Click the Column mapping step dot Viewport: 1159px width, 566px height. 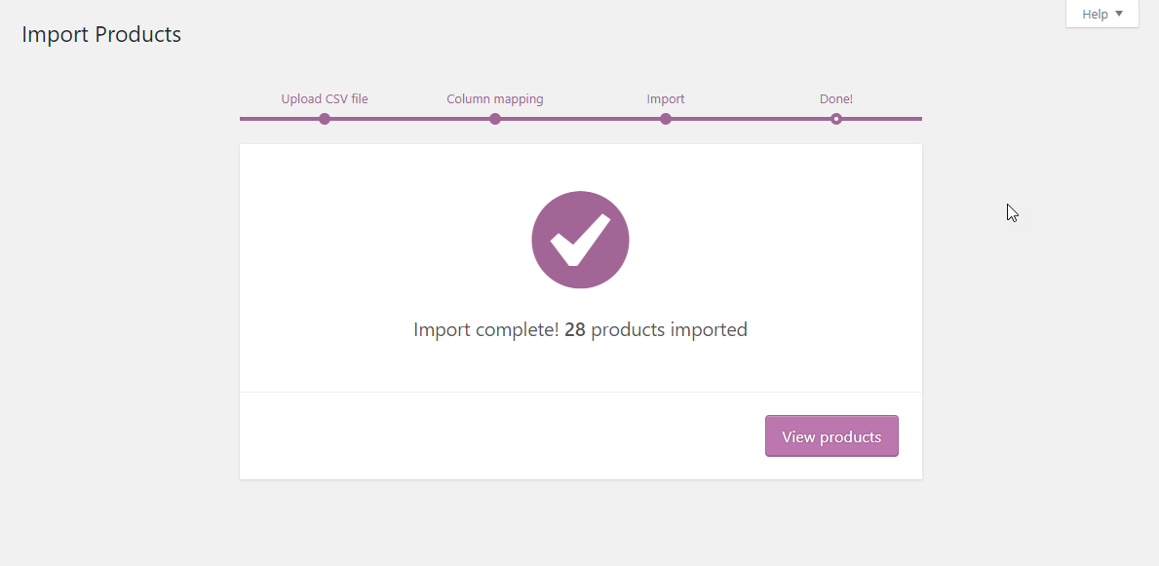[x=495, y=119]
